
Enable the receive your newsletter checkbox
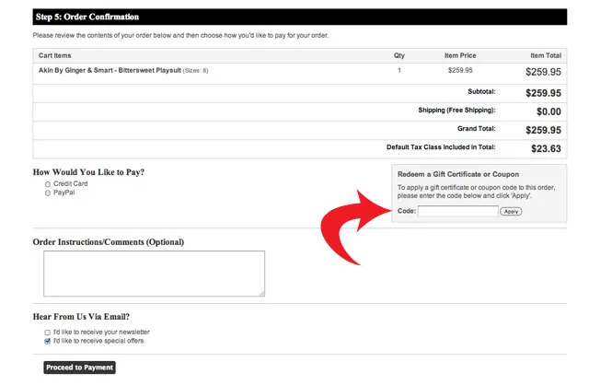click(x=48, y=332)
